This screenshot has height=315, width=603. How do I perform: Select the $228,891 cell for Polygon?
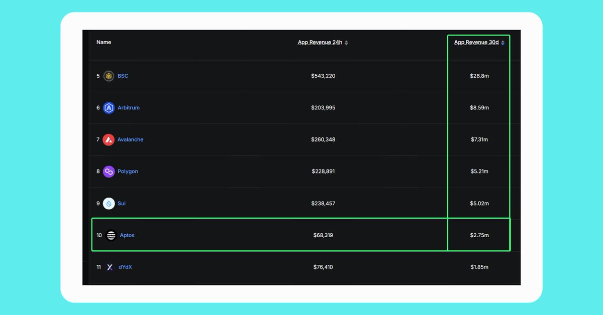[323, 172]
